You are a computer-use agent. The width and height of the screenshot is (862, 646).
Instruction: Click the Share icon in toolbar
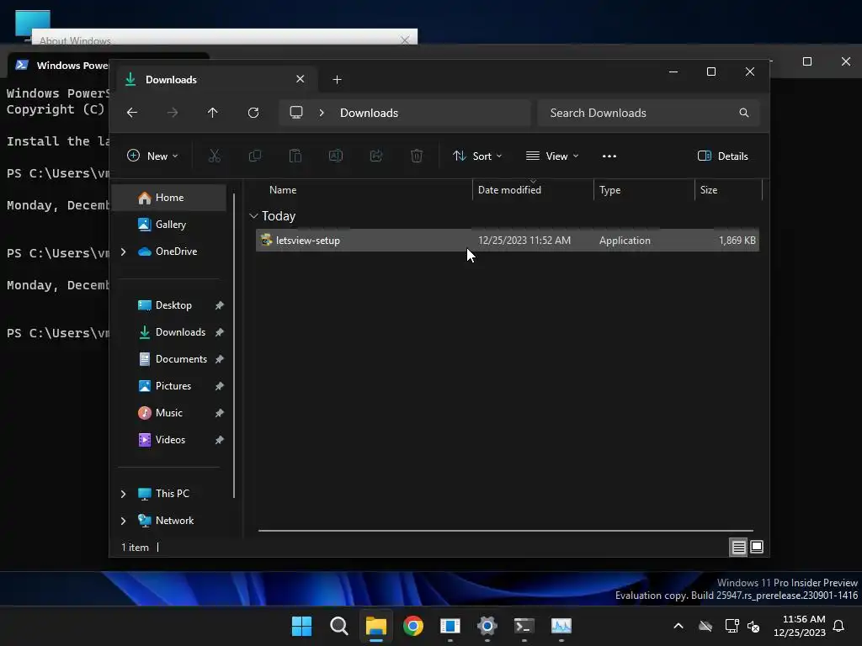376,156
